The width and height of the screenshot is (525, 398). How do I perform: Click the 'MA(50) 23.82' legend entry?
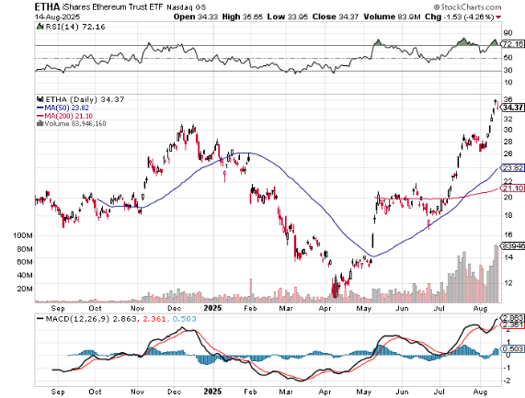click(x=66, y=108)
